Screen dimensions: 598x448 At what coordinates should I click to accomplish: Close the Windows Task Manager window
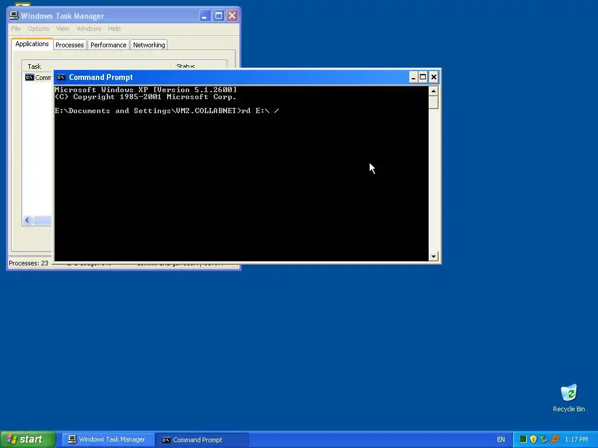[x=232, y=16]
